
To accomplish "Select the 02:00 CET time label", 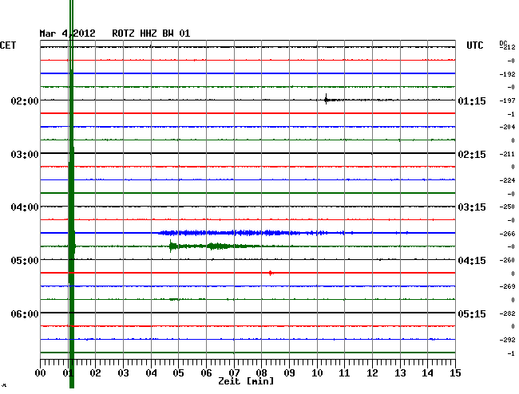I will (x=25, y=100).
